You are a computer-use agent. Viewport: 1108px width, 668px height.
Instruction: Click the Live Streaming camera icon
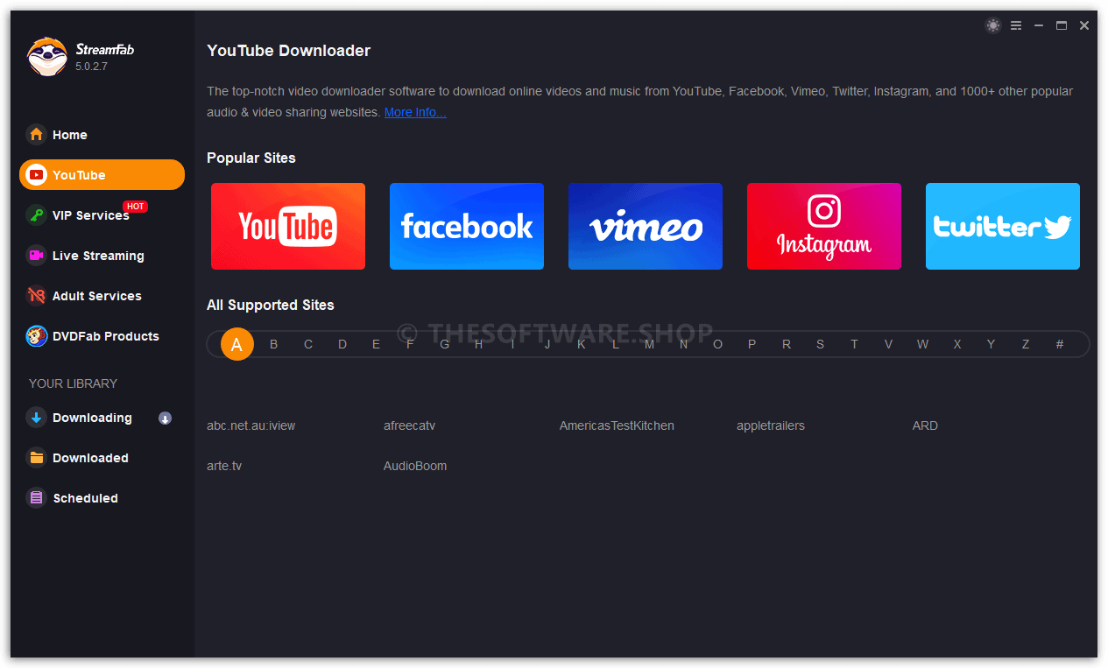click(36, 256)
